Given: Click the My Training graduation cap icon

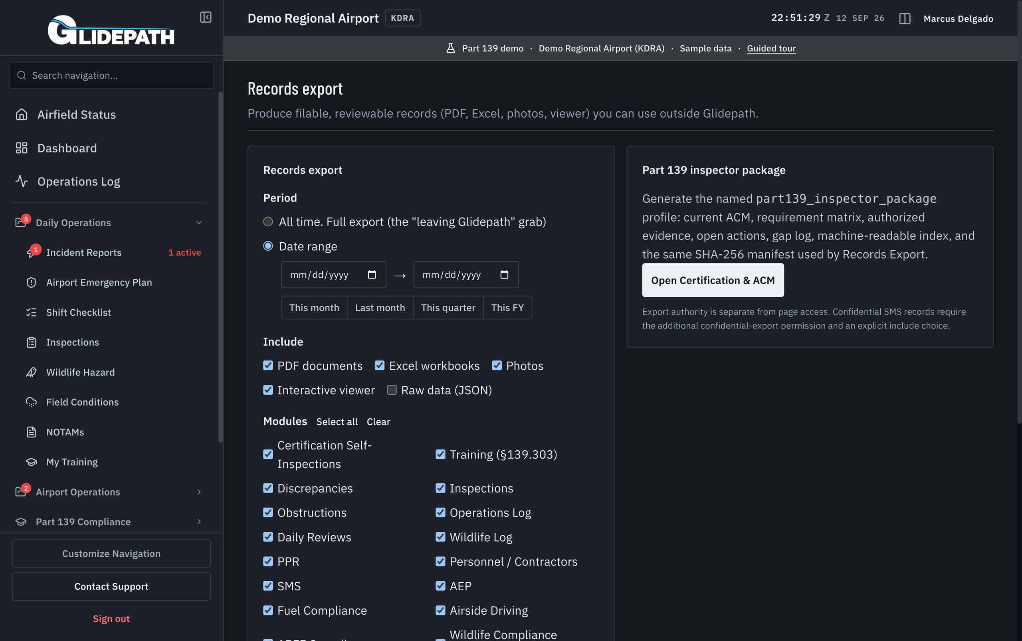Looking at the screenshot, I should (32, 462).
